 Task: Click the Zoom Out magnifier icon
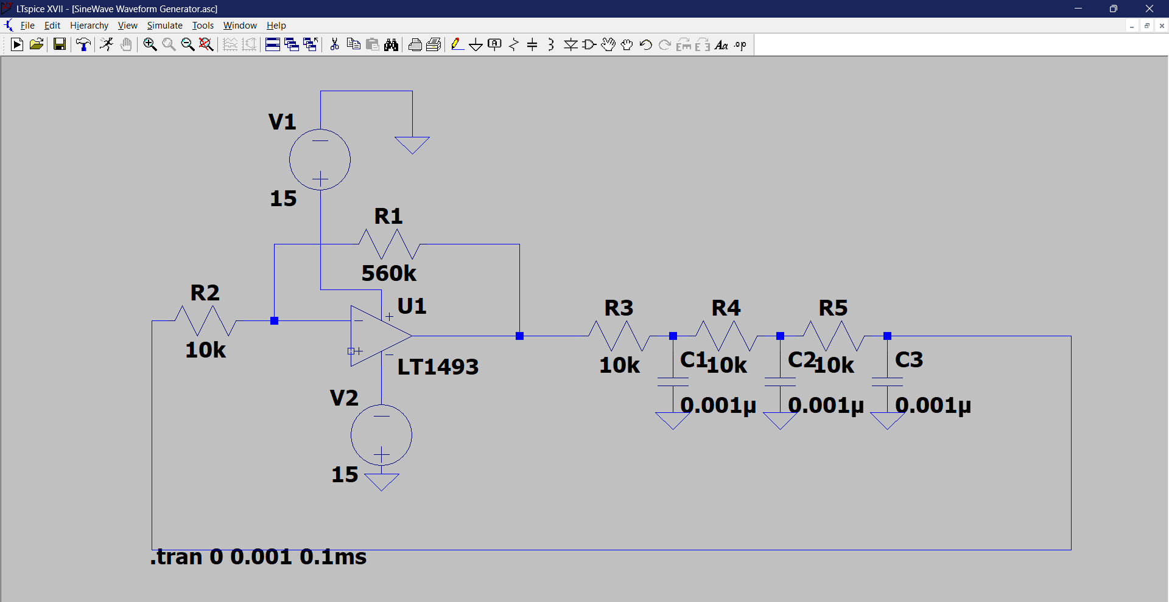coord(188,44)
